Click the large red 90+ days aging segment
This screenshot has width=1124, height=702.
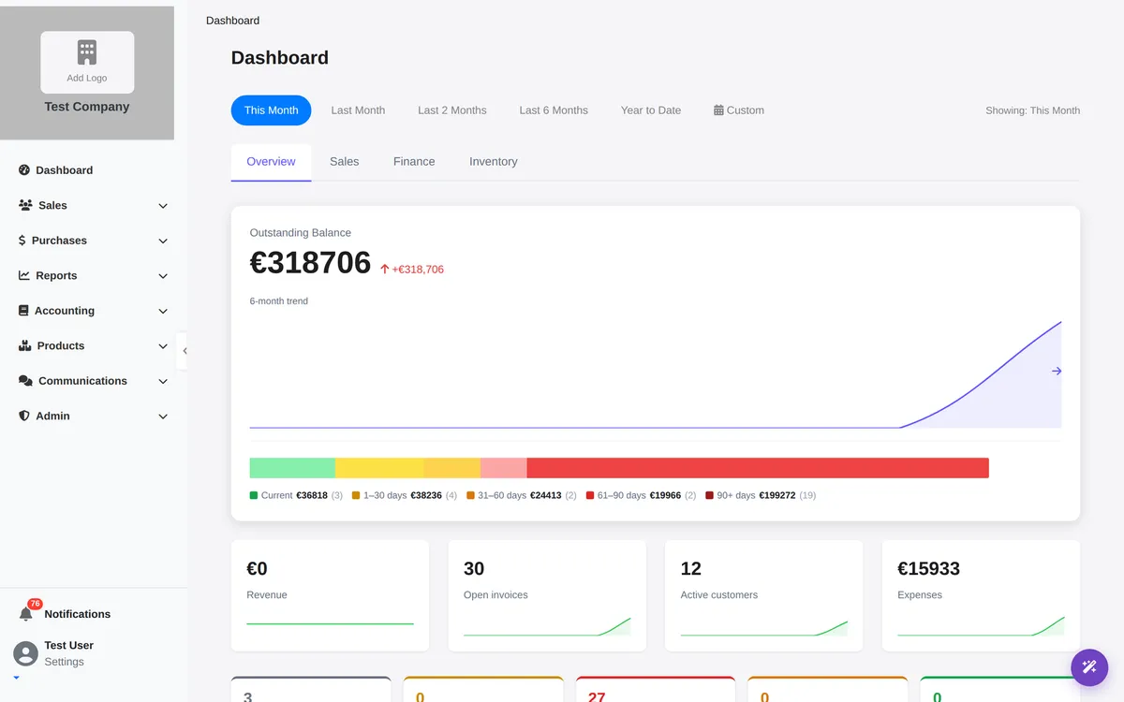click(758, 468)
